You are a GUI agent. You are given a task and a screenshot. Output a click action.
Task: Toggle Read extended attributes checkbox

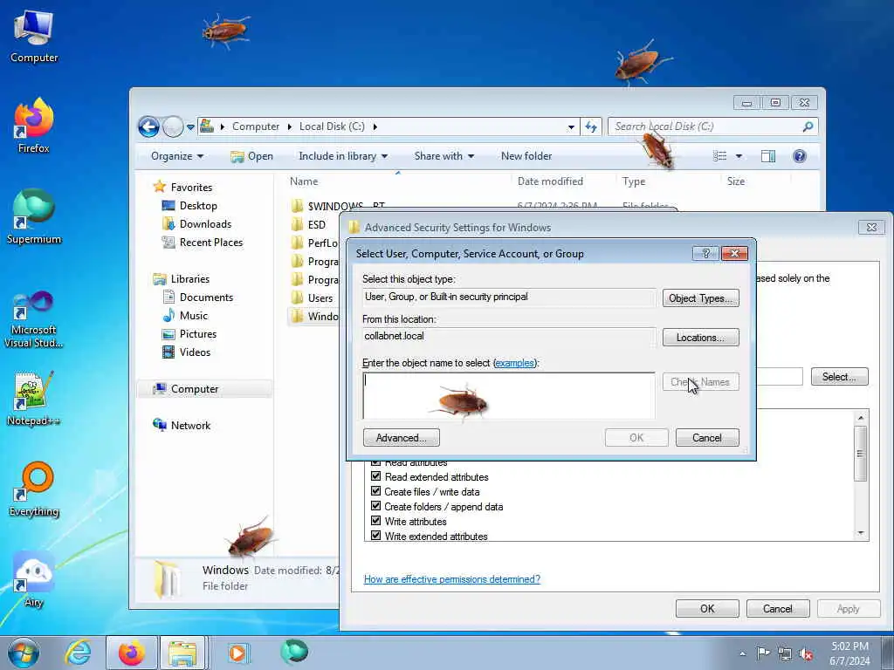375,476
